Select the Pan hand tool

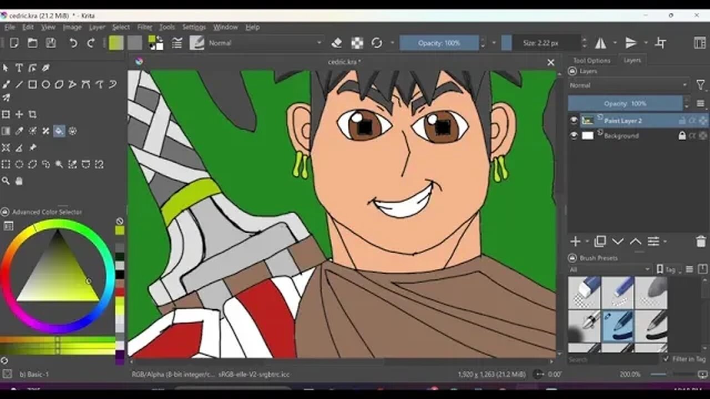point(19,181)
